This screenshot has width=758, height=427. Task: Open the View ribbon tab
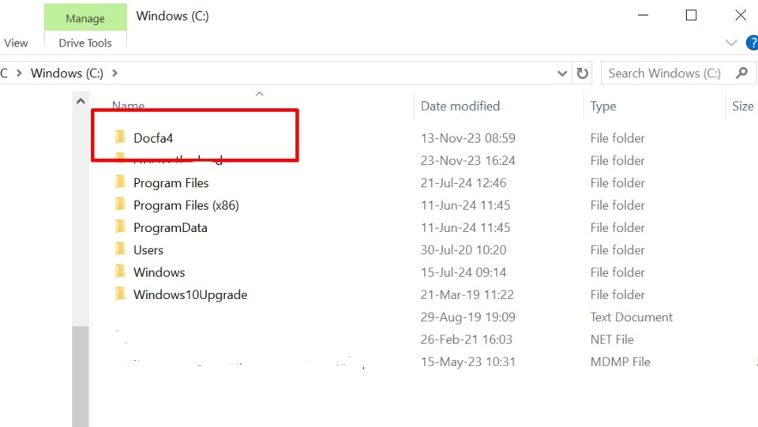click(x=16, y=43)
